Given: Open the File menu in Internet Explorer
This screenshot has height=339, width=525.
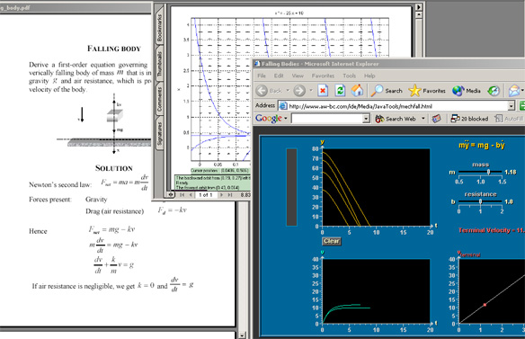Looking at the screenshot, I should (262, 76).
